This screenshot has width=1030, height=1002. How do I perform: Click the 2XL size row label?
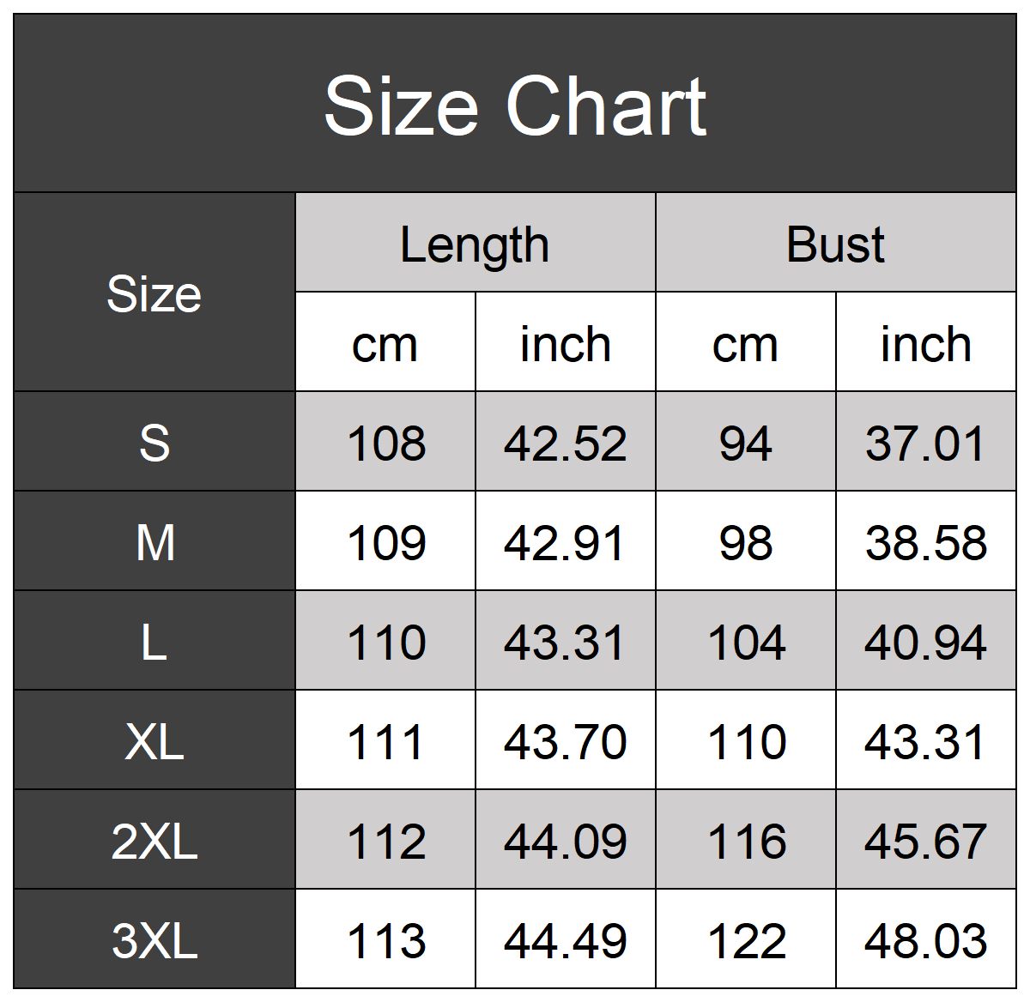coord(154,841)
